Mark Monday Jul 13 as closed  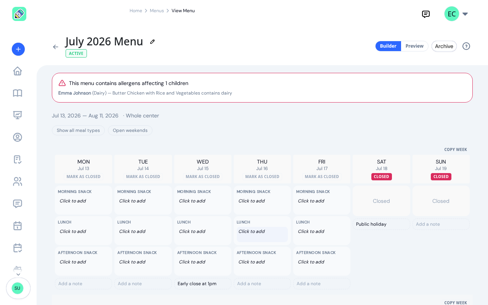[x=83, y=177]
